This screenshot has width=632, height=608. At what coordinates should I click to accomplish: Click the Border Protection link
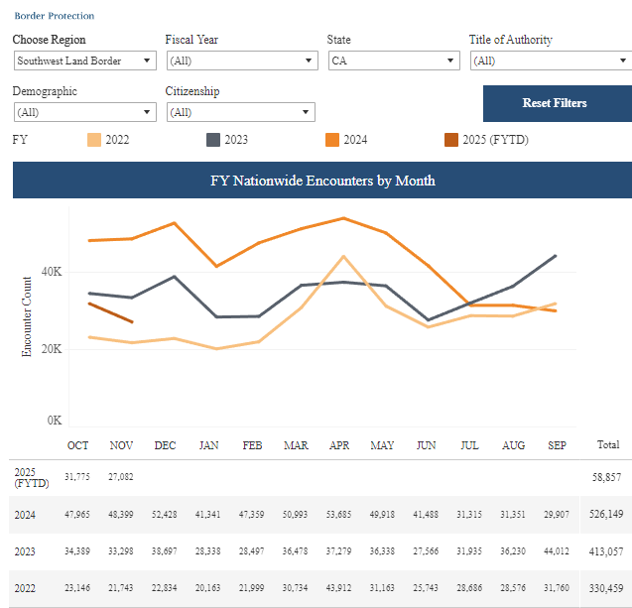[55, 16]
